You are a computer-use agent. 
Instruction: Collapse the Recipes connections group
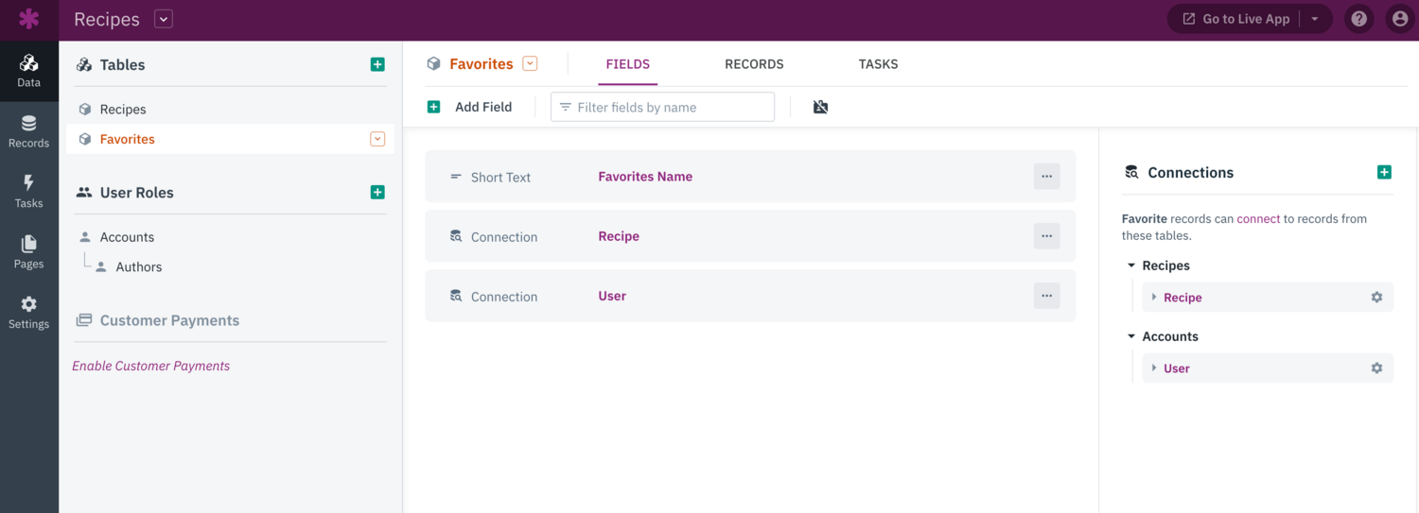coord(1131,265)
